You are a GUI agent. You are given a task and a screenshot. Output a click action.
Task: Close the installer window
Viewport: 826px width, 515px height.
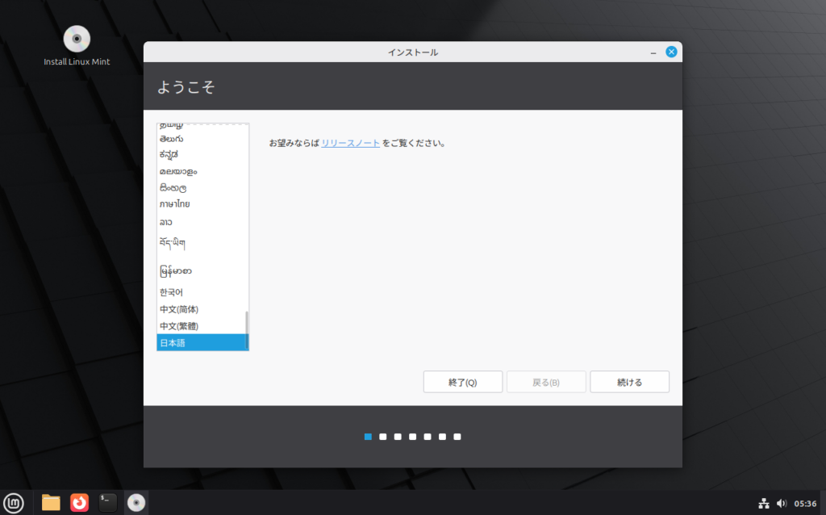670,52
